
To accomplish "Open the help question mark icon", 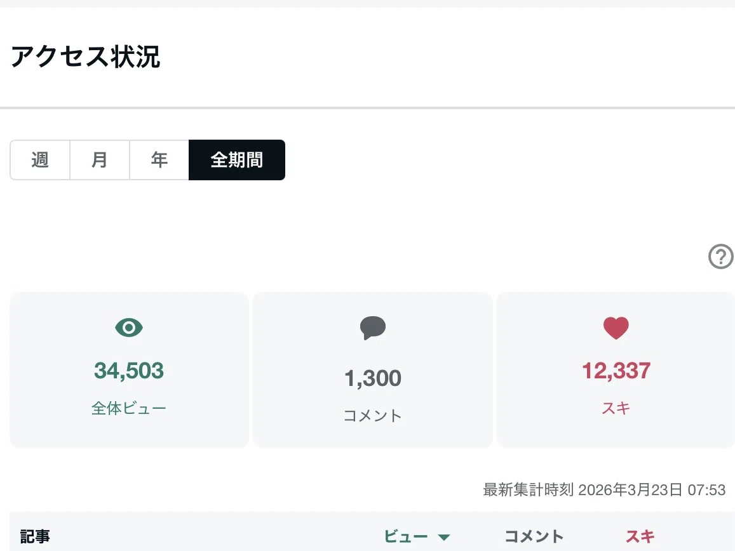I will (720, 256).
